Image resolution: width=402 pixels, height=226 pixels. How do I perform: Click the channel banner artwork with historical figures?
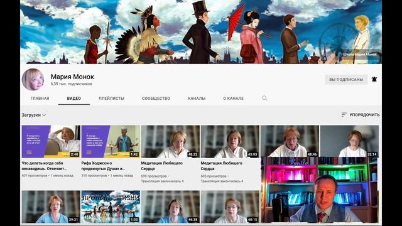[x=201, y=32]
